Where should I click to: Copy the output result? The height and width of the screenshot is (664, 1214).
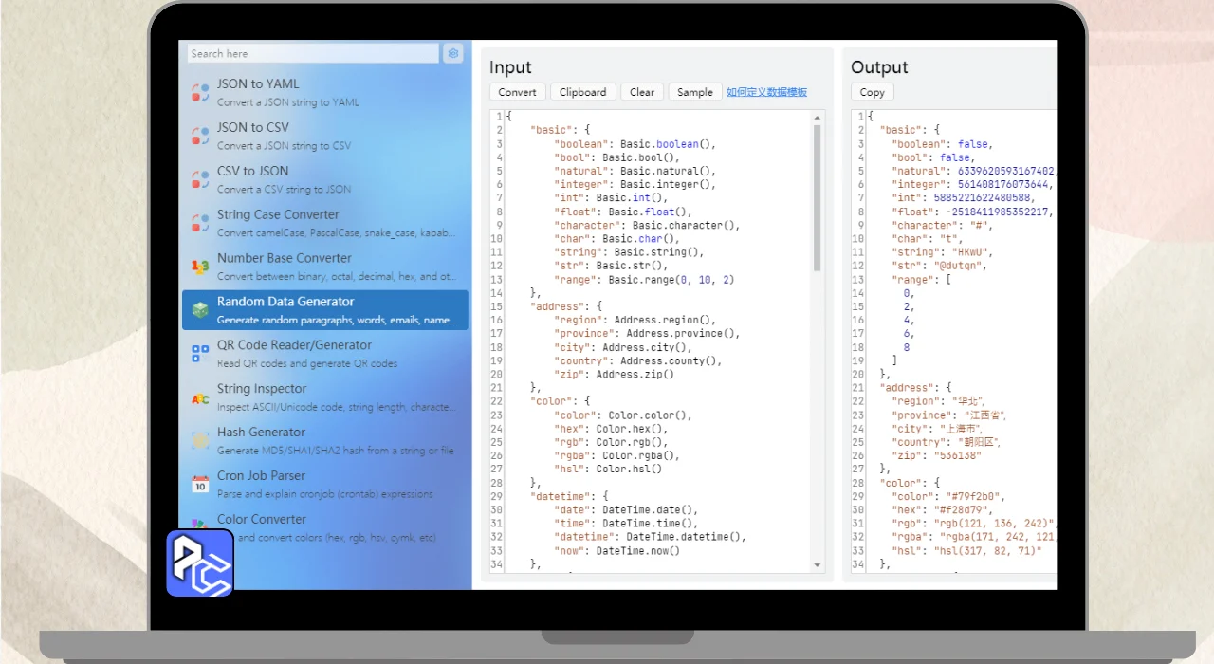872,92
